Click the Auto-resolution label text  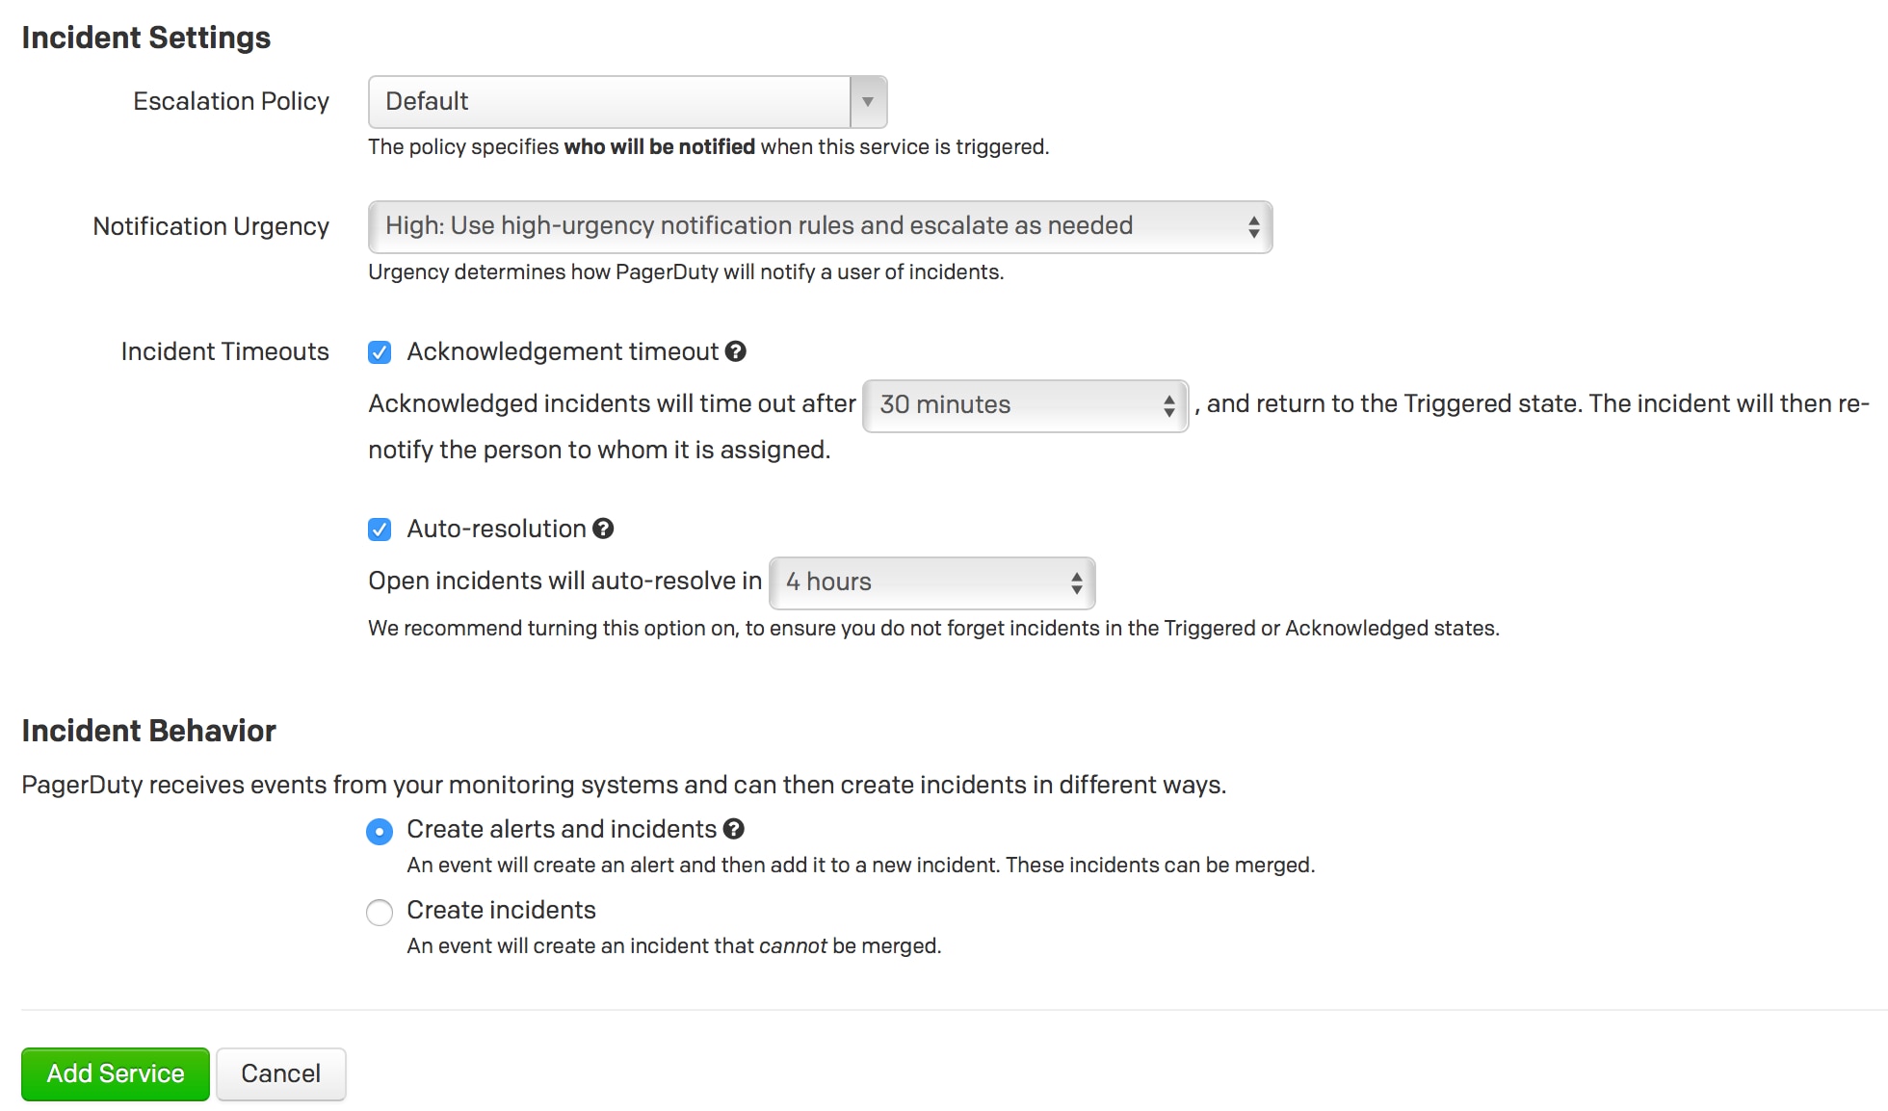coord(496,529)
